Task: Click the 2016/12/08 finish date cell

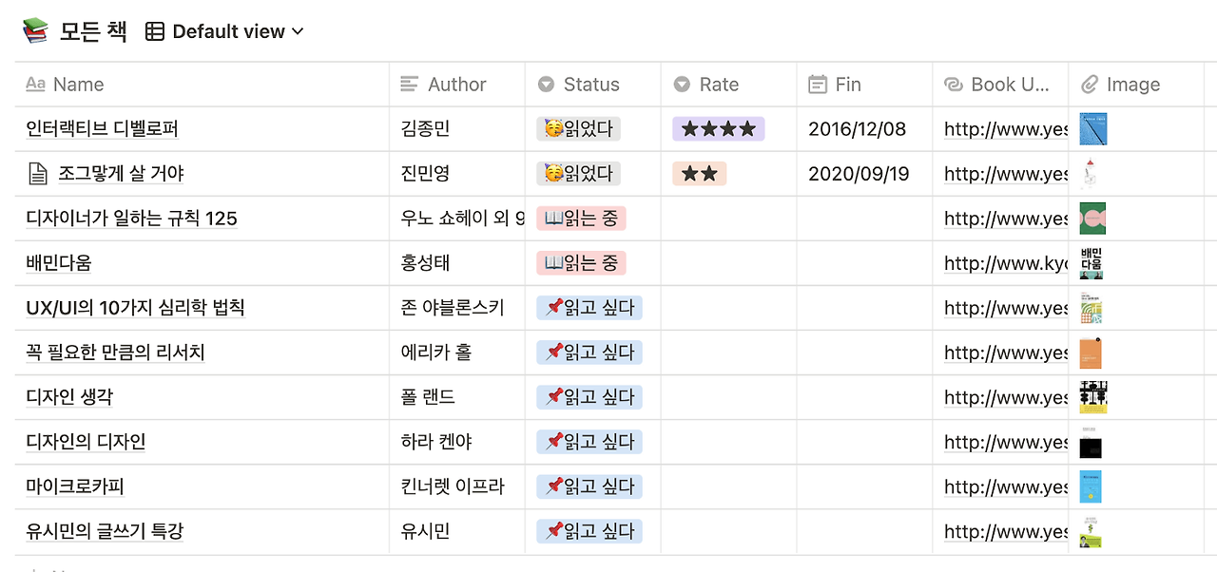Action: (x=858, y=129)
